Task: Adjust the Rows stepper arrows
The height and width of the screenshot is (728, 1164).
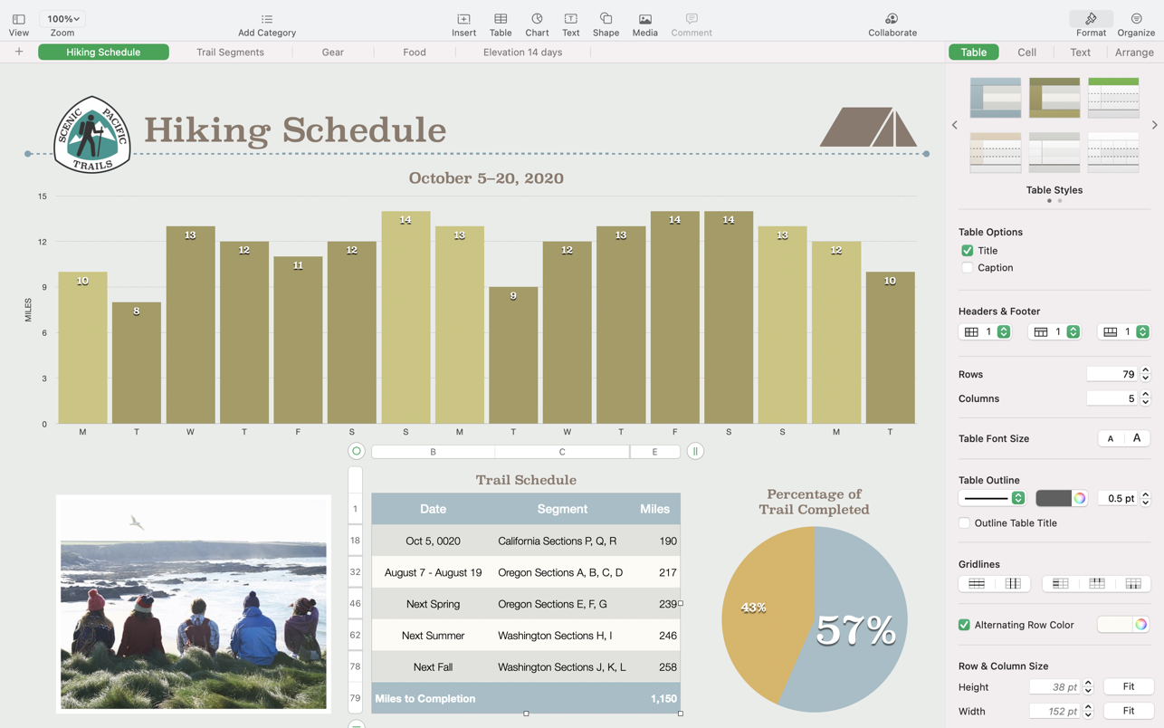Action: pyautogui.click(x=1145, y=374)
